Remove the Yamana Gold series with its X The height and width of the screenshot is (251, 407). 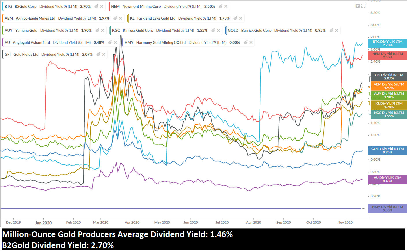(103, 30)
